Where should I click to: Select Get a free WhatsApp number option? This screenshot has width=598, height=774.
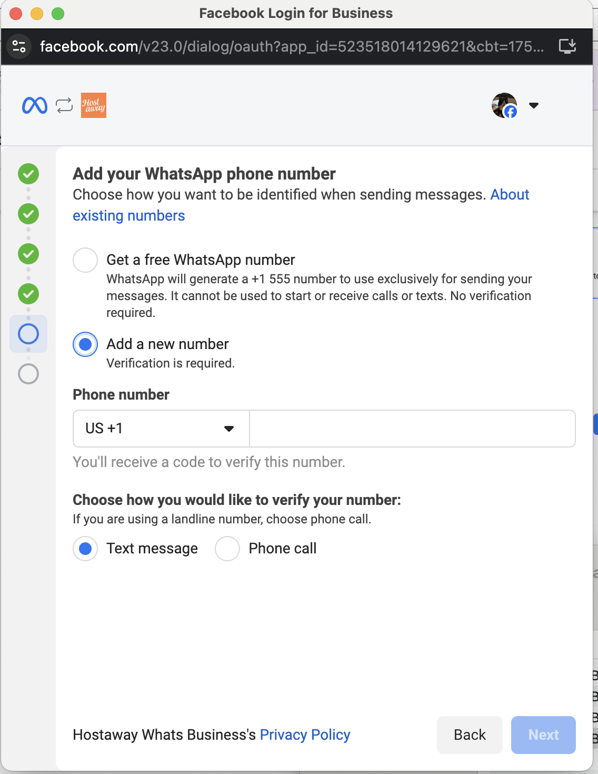[85, 260]
